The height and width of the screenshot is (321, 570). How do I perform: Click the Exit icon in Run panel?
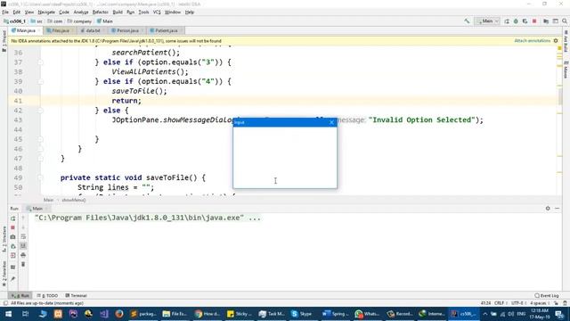point(13,256)
